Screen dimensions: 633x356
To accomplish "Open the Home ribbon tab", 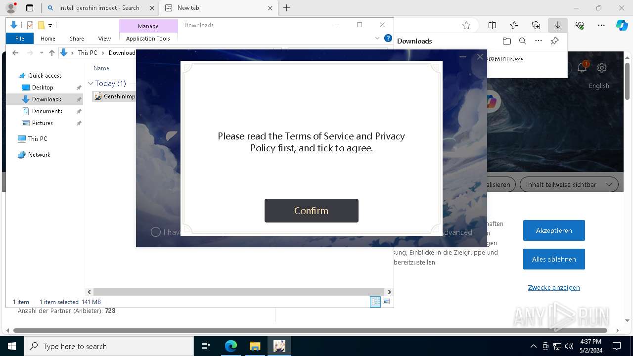I will tap(48, 39).
